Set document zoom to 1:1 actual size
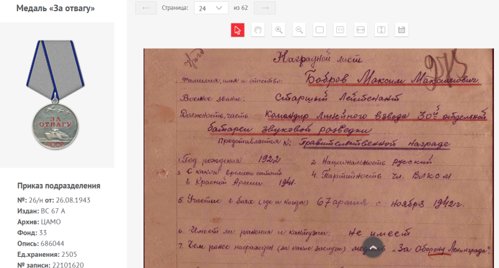 pos(340,30)
